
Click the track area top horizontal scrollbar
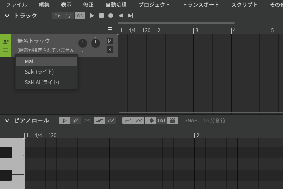click(x=176, y=23)
